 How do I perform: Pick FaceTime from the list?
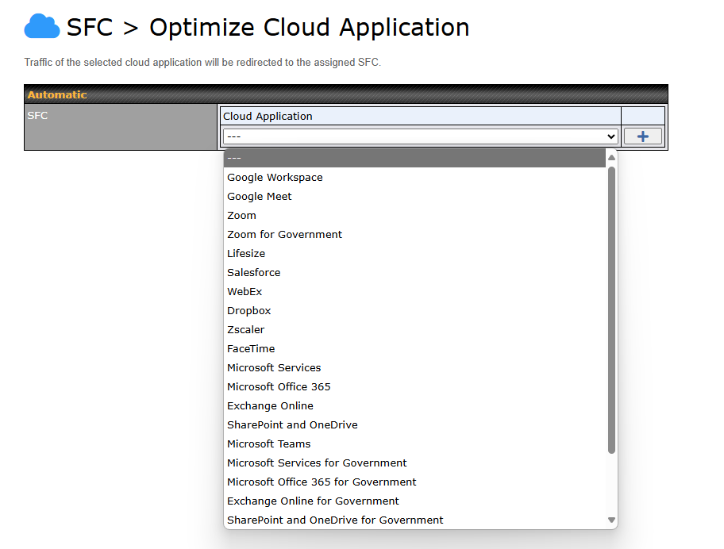coord(414,349)
